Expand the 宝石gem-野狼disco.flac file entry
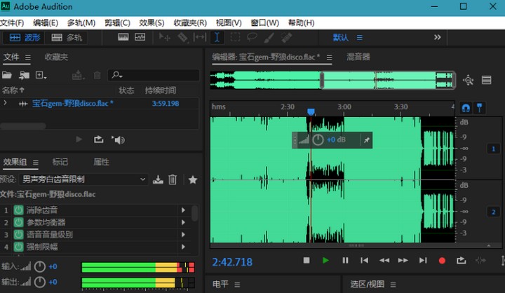 [6, 103]
